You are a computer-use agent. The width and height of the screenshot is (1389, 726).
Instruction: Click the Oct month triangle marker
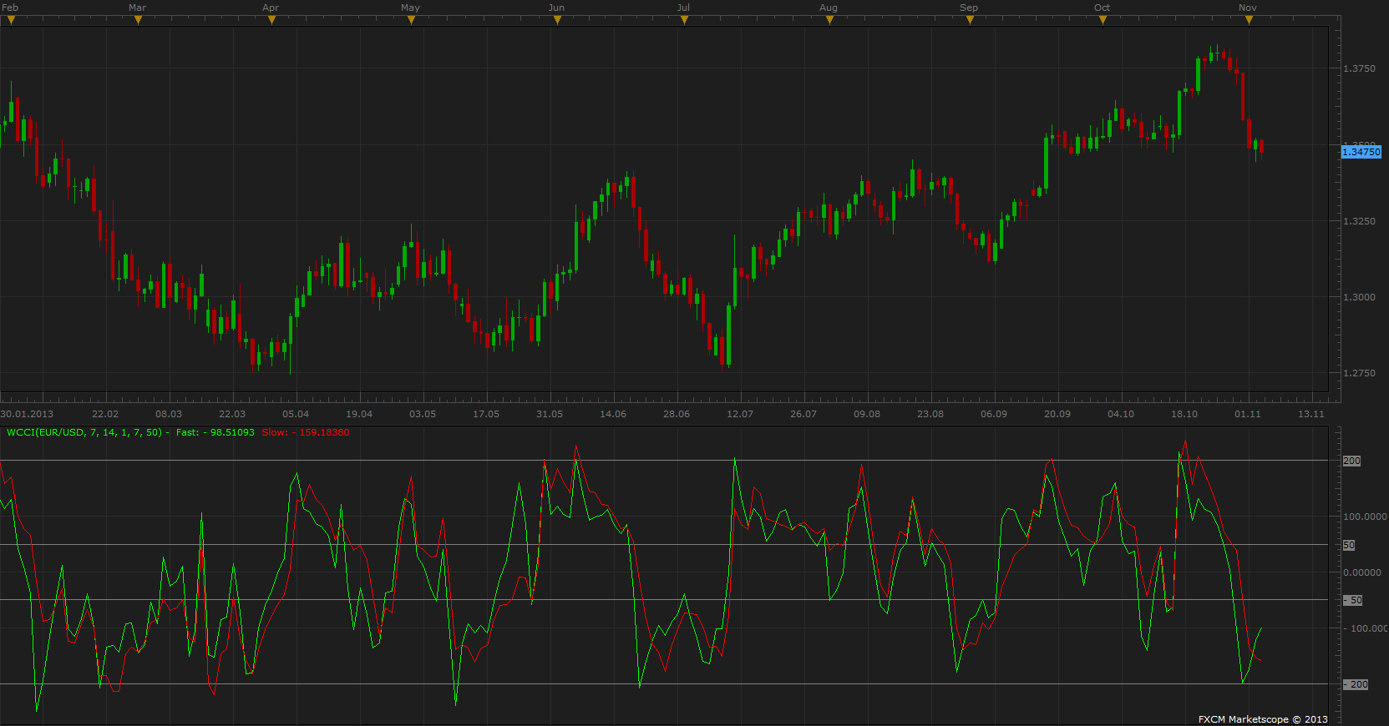(1103, 20)
